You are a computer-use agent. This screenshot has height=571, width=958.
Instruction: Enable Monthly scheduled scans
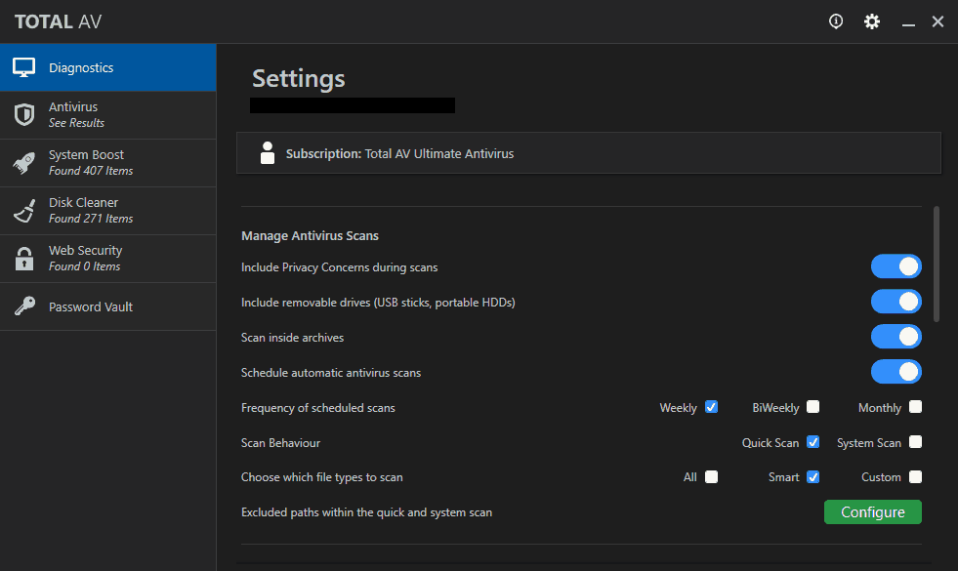click(915, 407)
